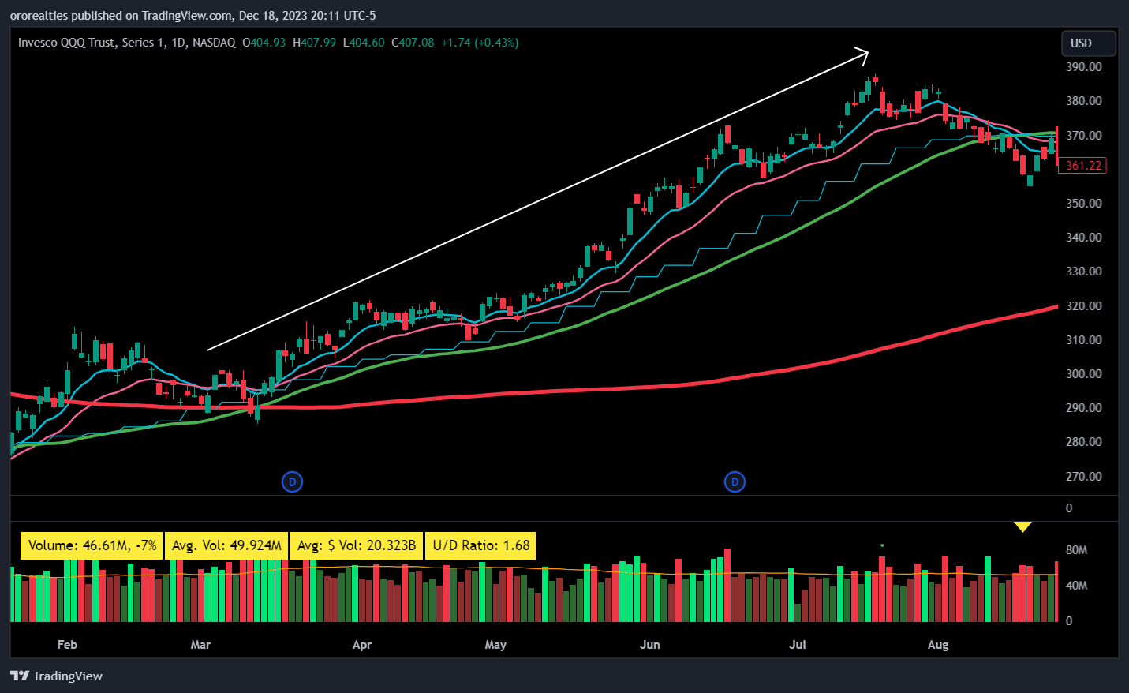Click the Jun label on time axis
This screenshot has width=1129, height=693.
click(x=650, y=645)
